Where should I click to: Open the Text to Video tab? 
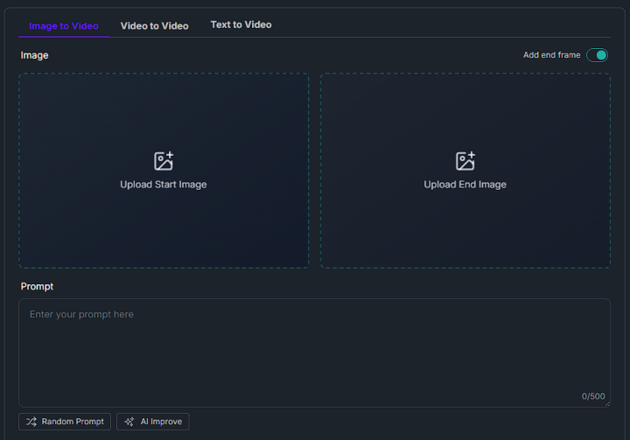tap(241, 24)
